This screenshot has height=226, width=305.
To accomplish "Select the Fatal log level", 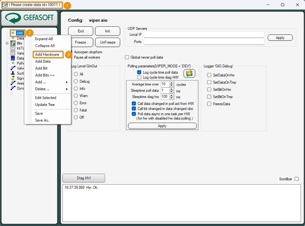I will point(76,110).
